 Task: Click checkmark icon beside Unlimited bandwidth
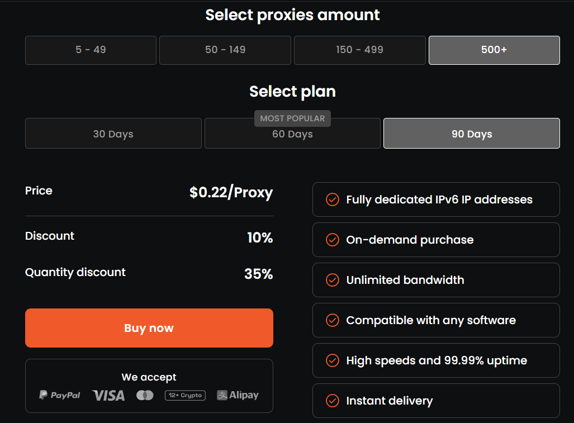click(x=333, y=280)
